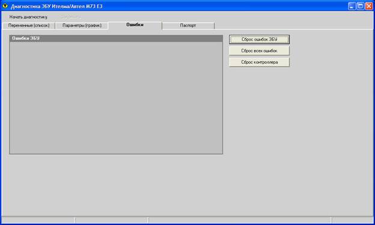Switch to the Переменные (список) tab
The height and width of the screenshot is (225, 375).
[x=29, y=25]
